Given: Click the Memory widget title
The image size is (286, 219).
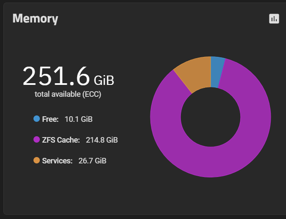Looking at the screenshot, I should tap(35, 19).
